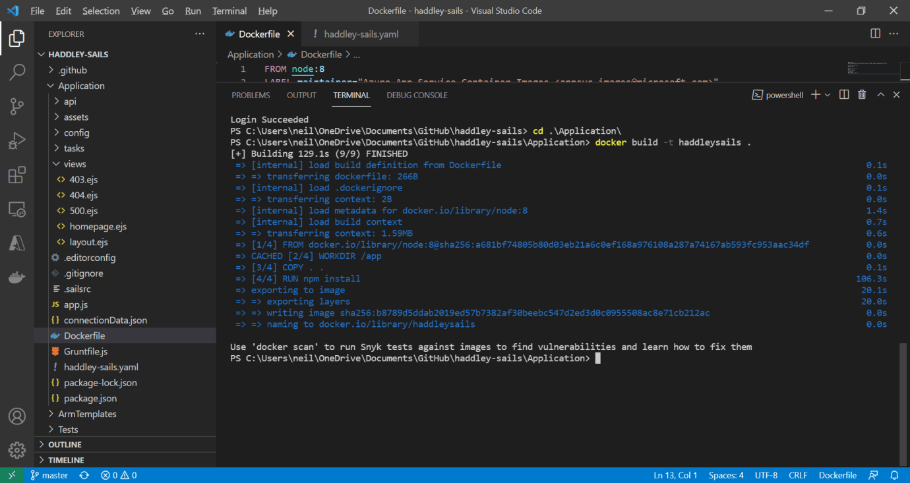
Task: Open the Extensions view
Action: 17,175
